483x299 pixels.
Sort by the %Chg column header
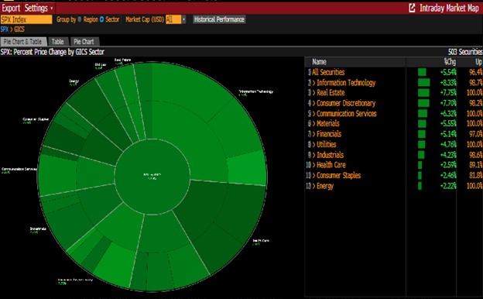[450, 62]
